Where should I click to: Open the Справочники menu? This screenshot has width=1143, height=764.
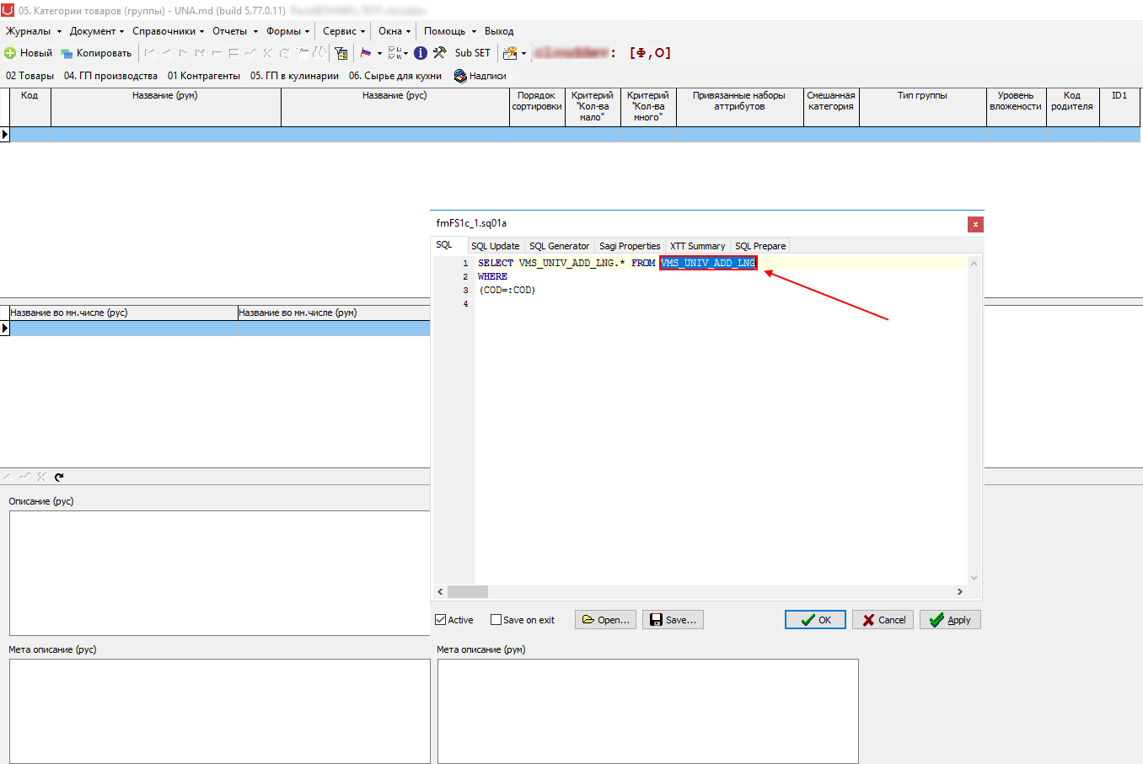click(168, 31)
